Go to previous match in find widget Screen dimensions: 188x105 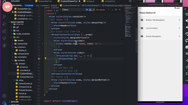point(108,10)
